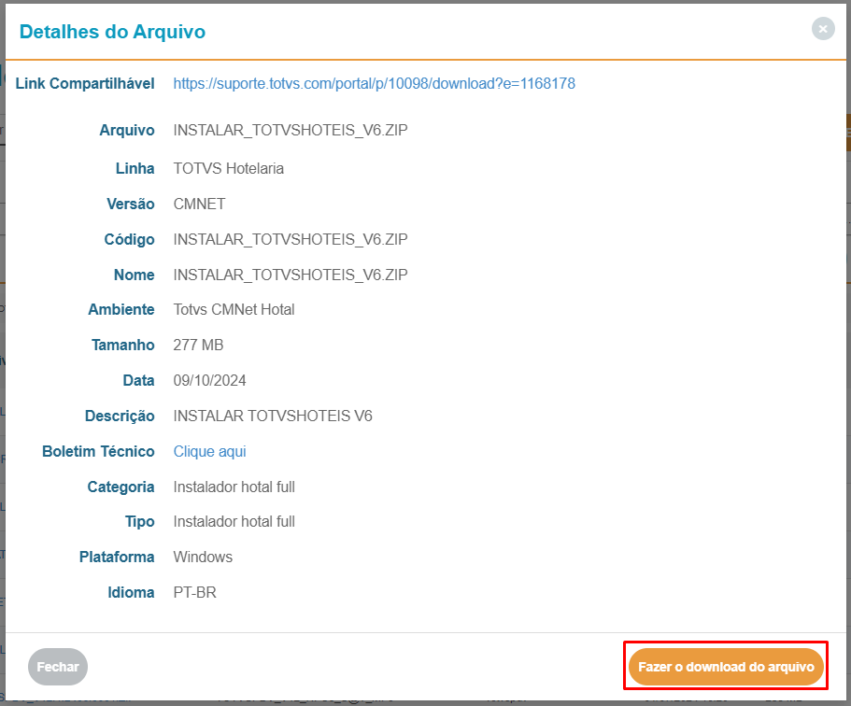Click the Linha value 'TOTVS Hotelaria'

pyautogui.click(x=229, y=169)
